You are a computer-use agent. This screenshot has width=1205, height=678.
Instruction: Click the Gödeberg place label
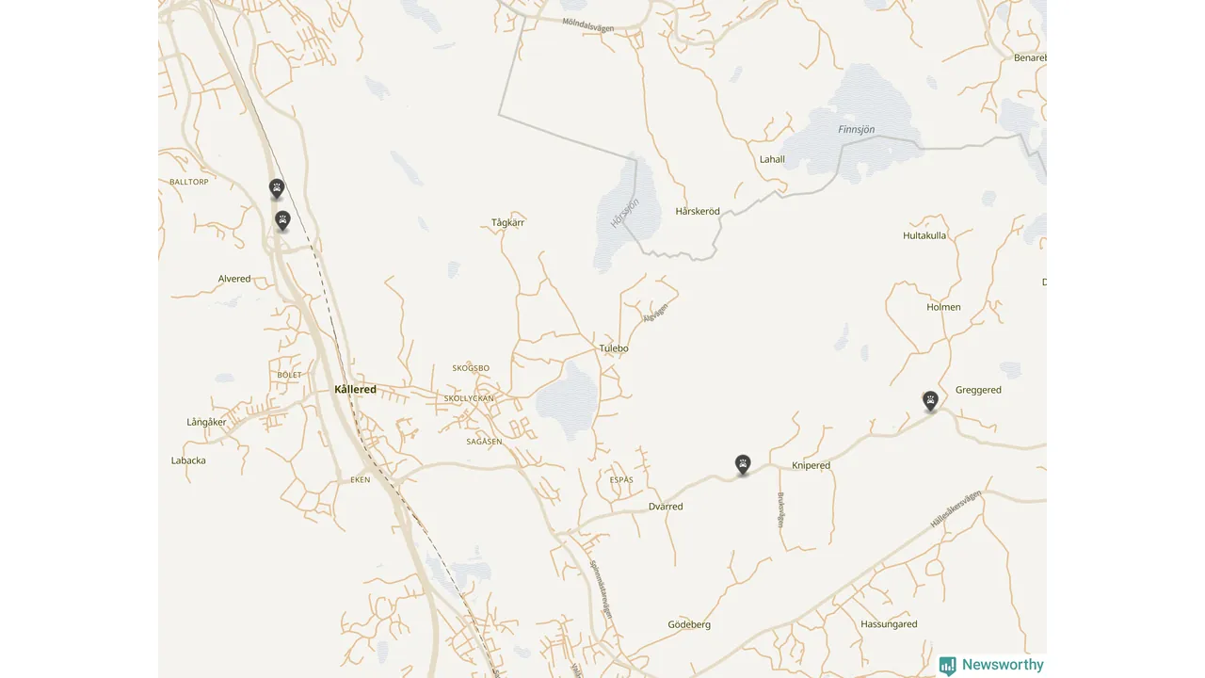coord(689,624)
